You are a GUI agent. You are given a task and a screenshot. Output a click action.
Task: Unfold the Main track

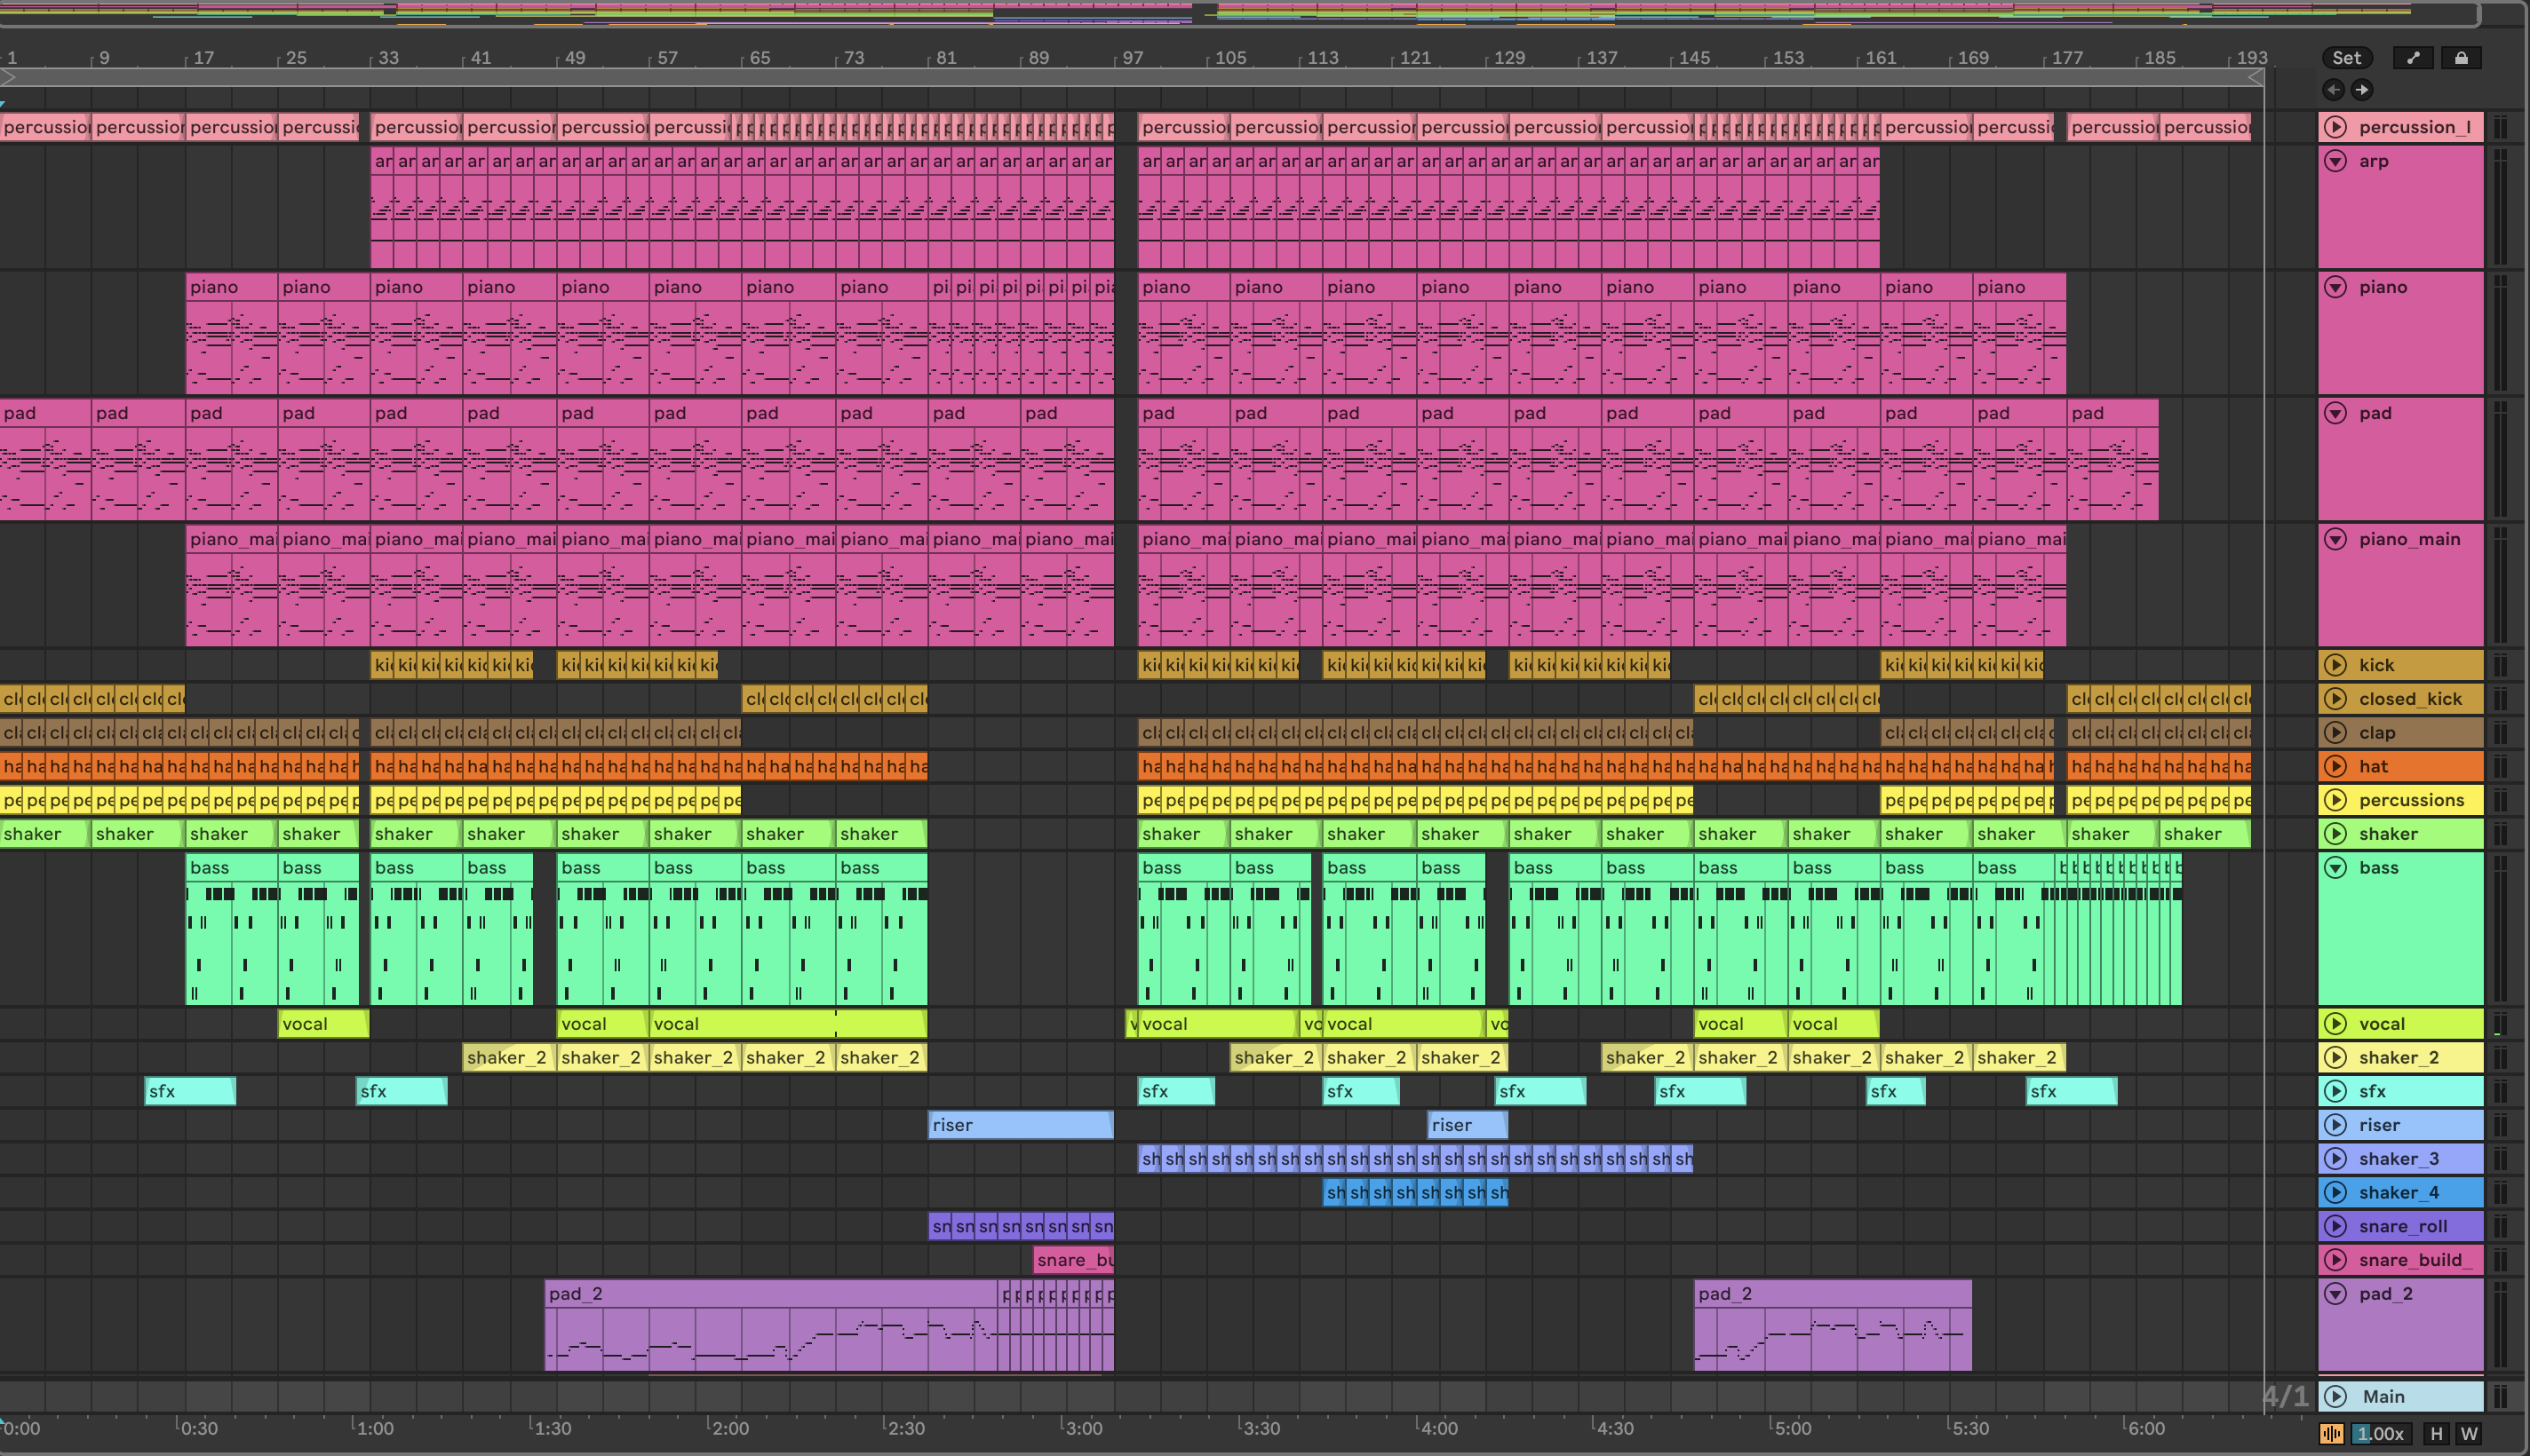2335,1396
